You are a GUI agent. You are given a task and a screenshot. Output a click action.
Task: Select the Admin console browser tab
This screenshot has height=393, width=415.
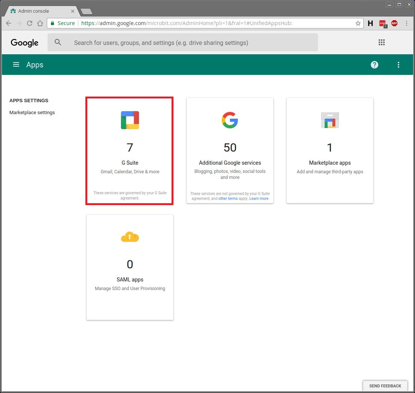tap(42, 11)
